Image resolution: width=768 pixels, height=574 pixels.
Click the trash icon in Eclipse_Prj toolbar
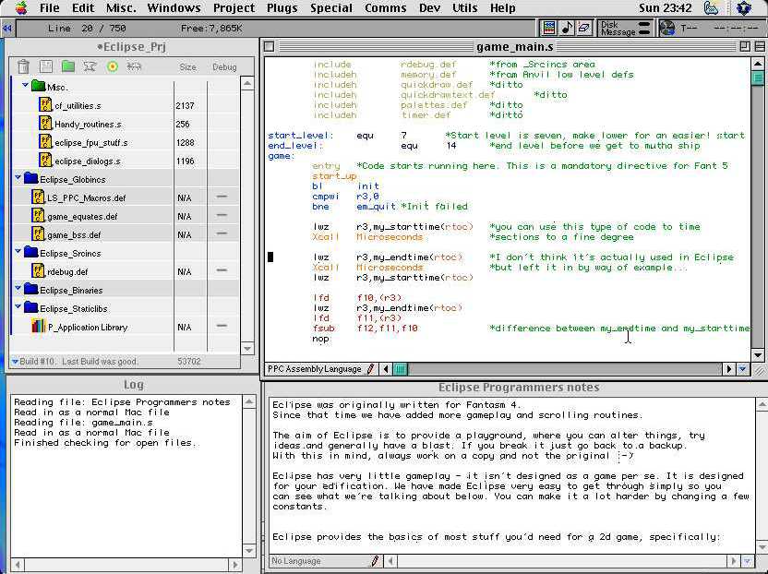pos(23,66)
